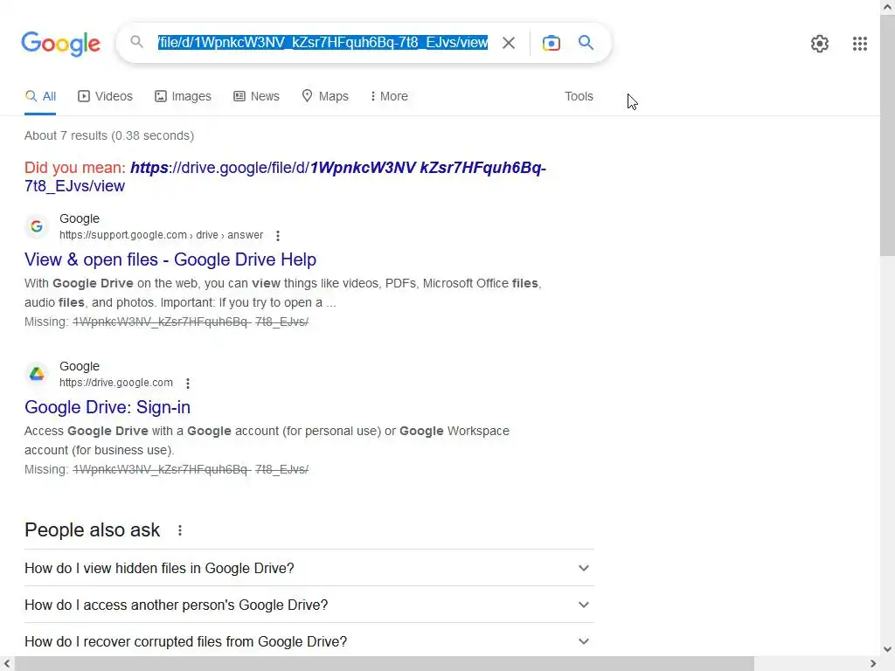
Task: Expand "recover corrupted files" question
Action: click(583, 641)
